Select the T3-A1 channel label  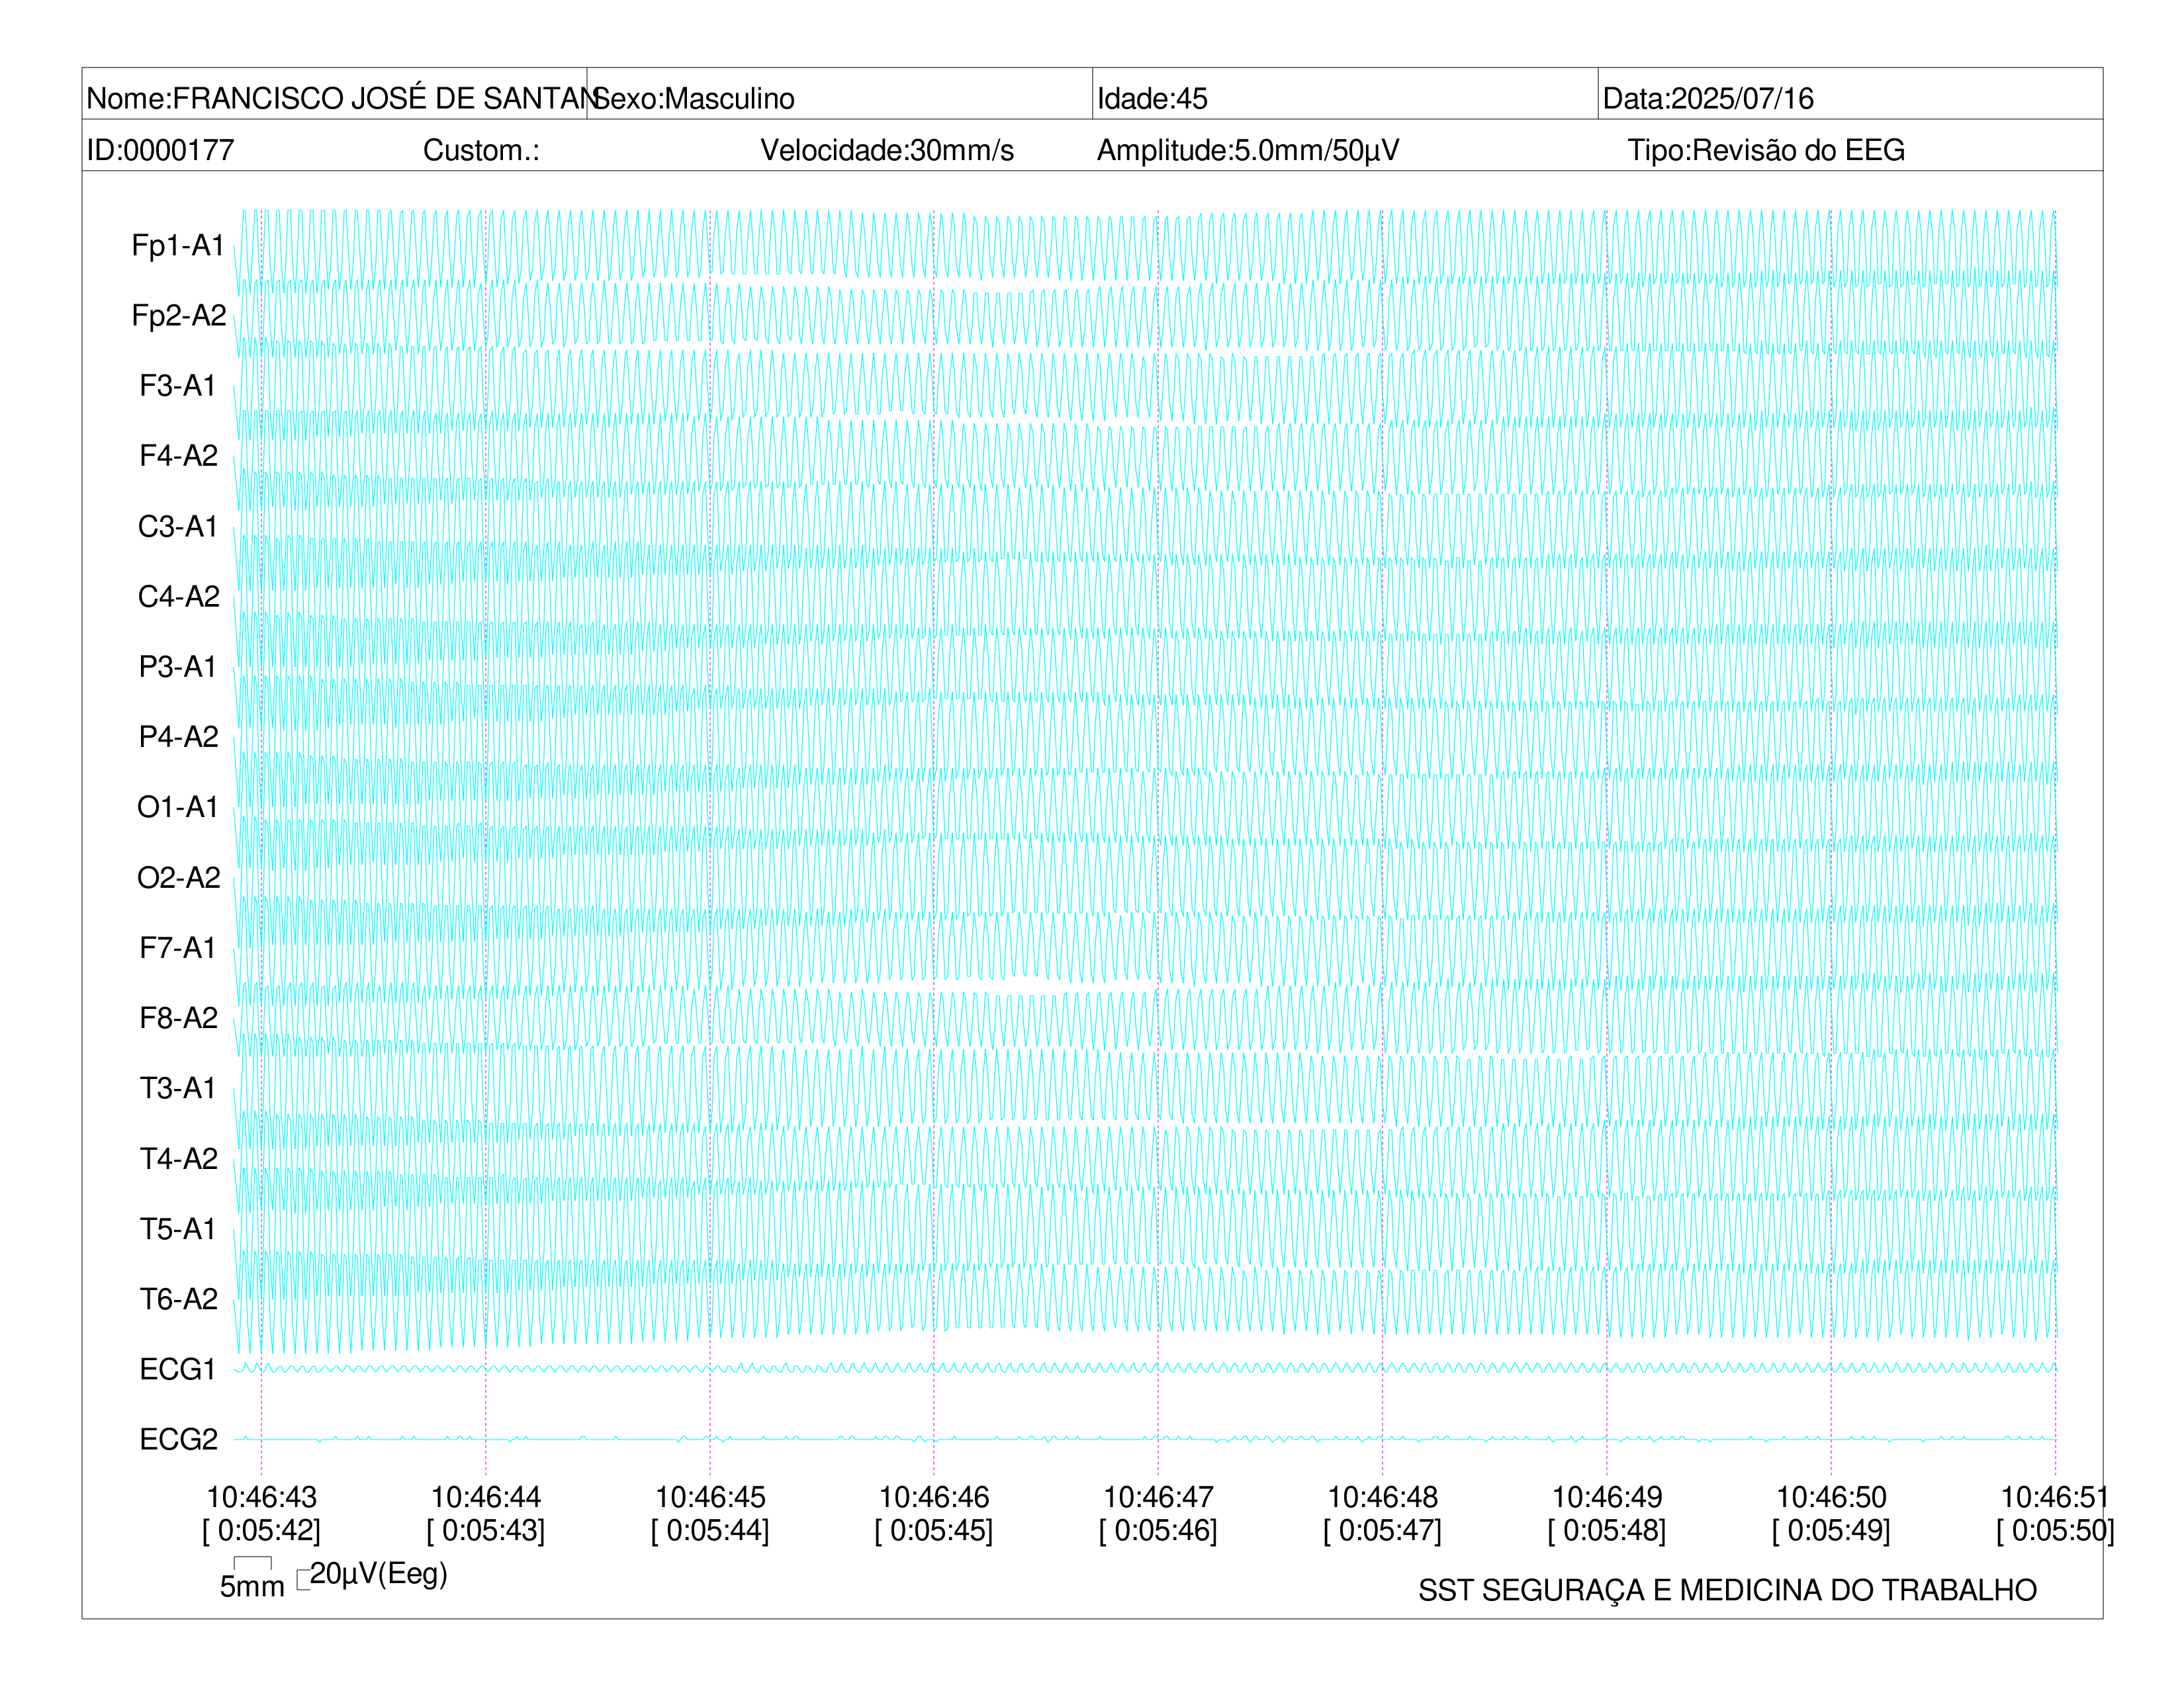178,1088
